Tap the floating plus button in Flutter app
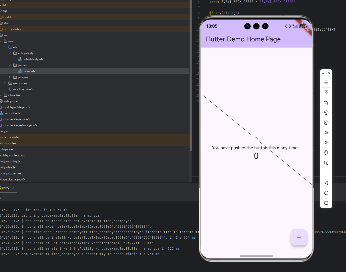 [x=299, y=237]
